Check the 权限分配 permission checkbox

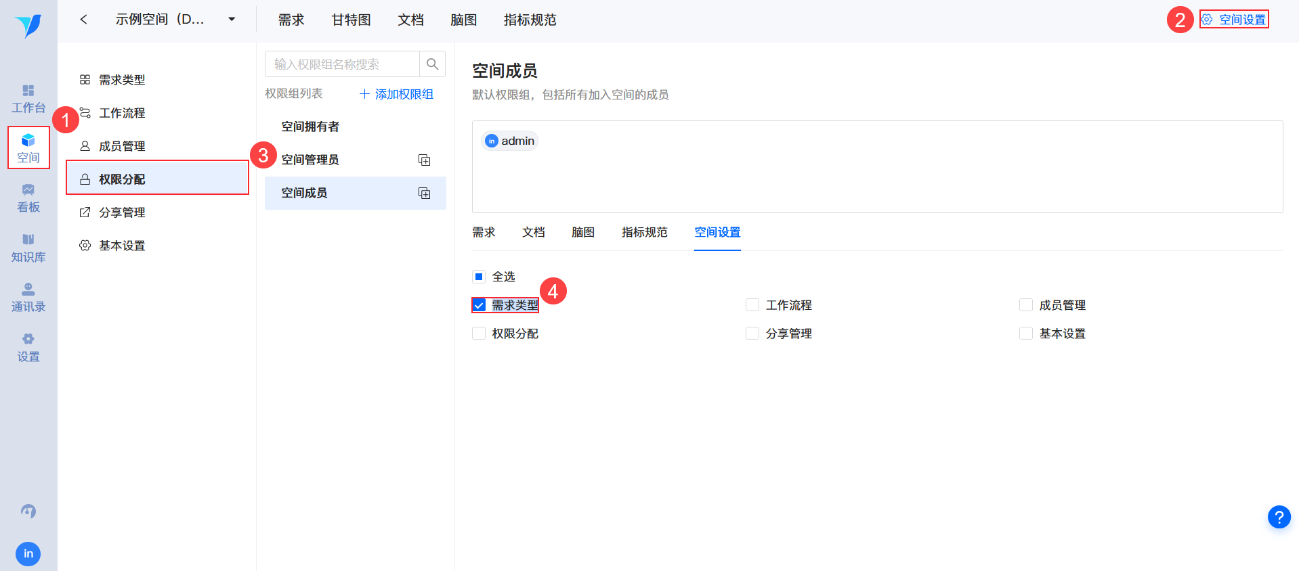[479, 334]
